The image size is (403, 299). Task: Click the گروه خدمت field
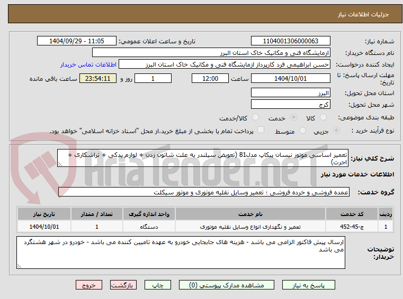pyautogui.click(x=204, y=192)
